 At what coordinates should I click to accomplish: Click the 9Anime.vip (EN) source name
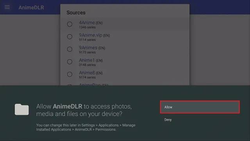(95, 35)
